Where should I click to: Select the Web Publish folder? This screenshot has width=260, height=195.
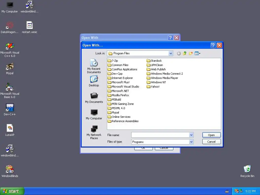[x=156, y=69]
